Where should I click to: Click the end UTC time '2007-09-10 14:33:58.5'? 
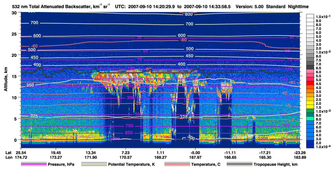click(207, 7)
